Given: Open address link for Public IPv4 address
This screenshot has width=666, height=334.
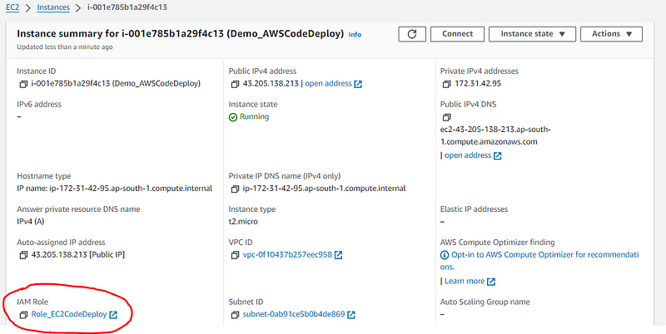Looking at the screenshot, I should point(328,83).
